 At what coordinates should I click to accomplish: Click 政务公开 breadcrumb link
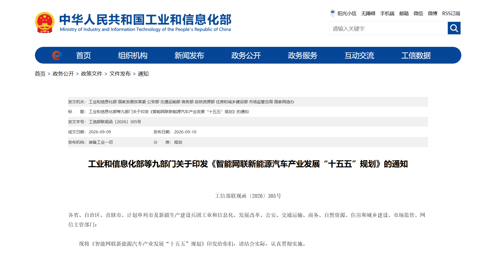[x=63, y=74]
